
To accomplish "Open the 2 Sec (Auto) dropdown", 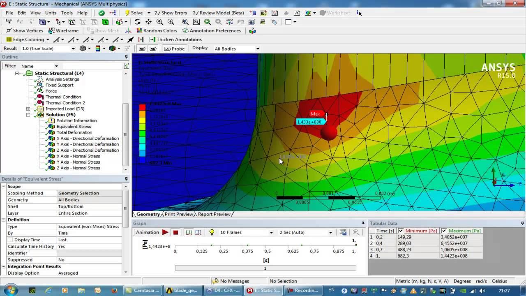I will [x=330, y=232].
